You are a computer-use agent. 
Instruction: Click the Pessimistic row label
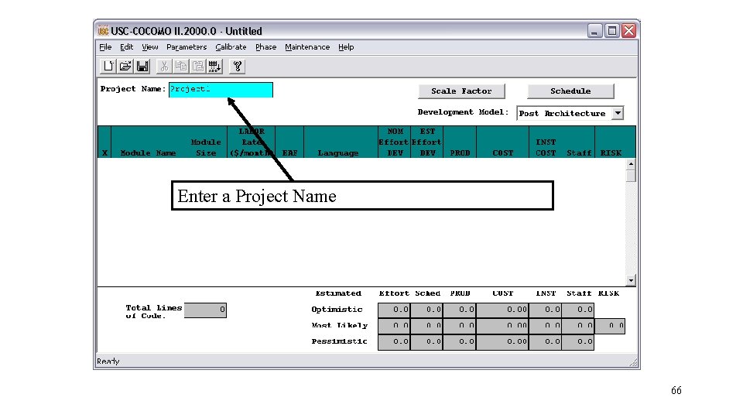[x=339, y=341]
